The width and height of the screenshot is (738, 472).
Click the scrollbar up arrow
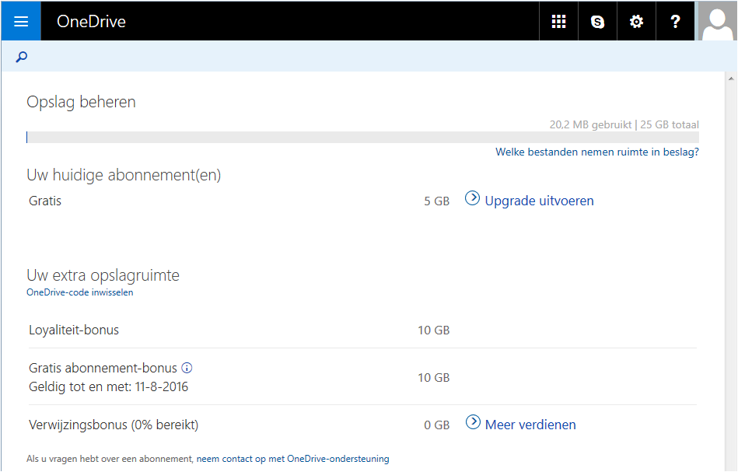(x=732, y=77)
